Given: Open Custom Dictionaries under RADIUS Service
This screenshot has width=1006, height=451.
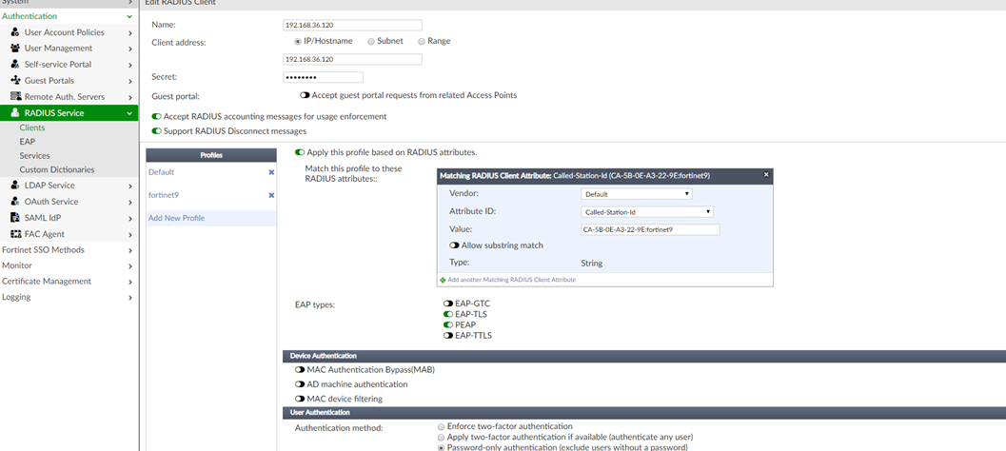Looking at the screenshot, I should [x=56, y=170].
